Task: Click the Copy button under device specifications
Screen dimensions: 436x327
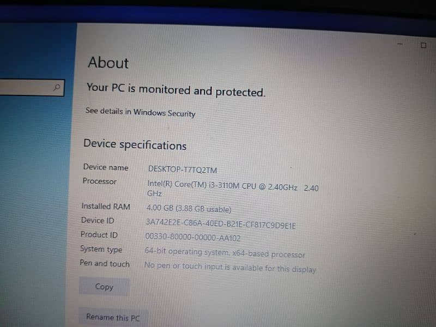Action: tap(104, 287)
